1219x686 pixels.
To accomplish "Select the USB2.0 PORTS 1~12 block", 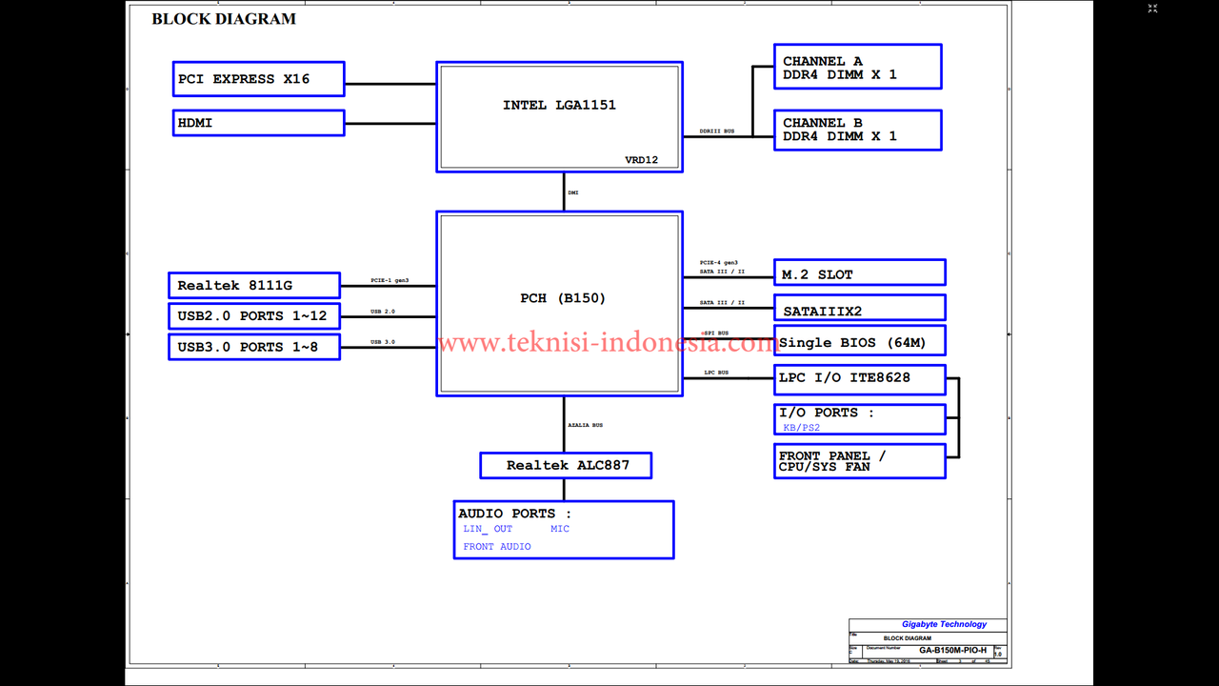I will coord(254,315).
